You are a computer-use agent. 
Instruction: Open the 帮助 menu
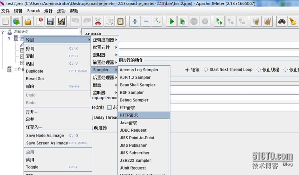click(74, 11)
